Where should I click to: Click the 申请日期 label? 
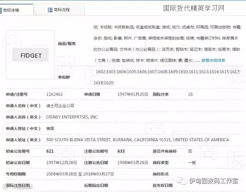tap(92, 94)
